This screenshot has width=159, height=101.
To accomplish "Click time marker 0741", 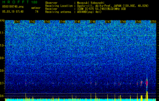I will tap(17, 22).
